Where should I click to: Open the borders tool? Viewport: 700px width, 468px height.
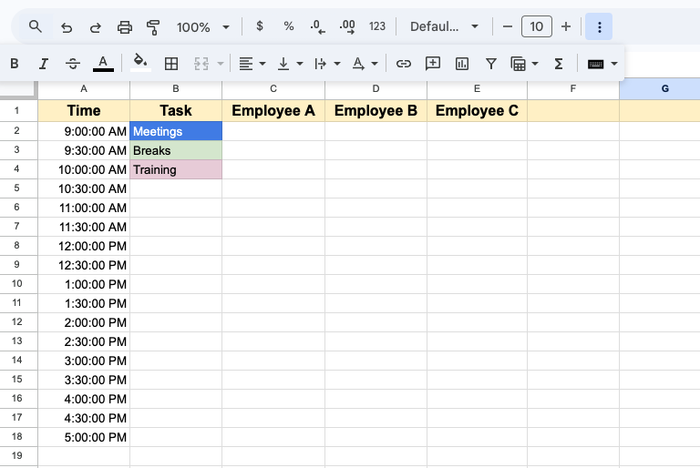click(171, 64)
